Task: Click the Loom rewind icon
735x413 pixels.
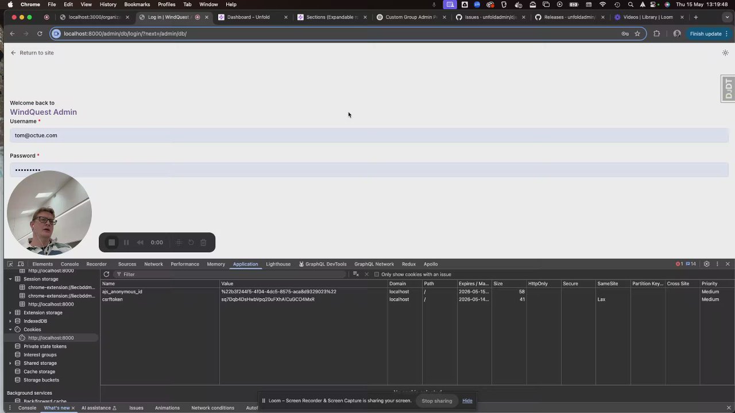Action: [140, 243]
